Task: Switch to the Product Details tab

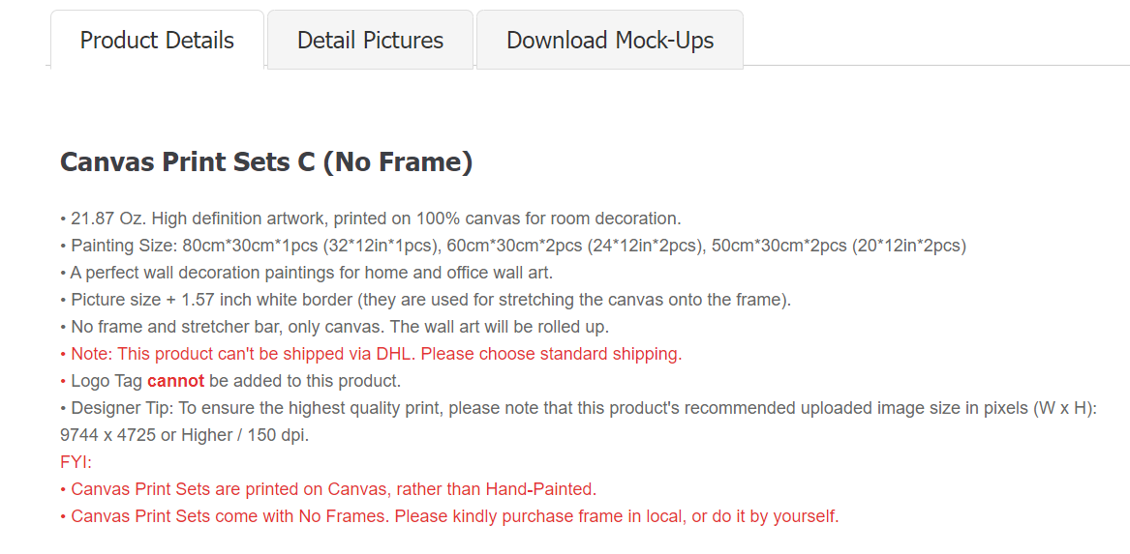Action: [157, 41]
